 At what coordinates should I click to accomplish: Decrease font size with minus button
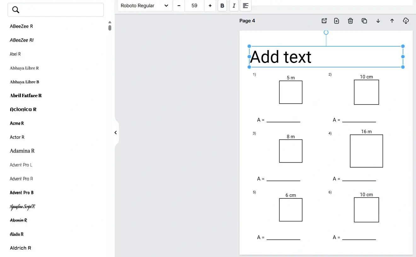[179, 6]
